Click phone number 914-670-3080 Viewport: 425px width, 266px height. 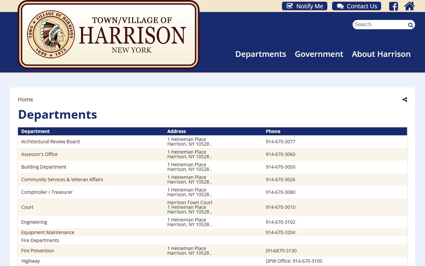pyautogui.click(x=281, y=192)
